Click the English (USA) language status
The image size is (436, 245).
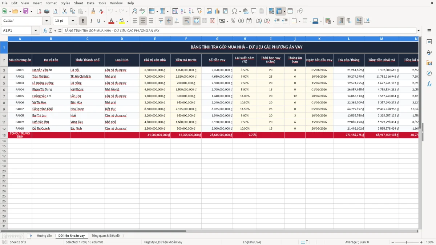coord(252,242)
